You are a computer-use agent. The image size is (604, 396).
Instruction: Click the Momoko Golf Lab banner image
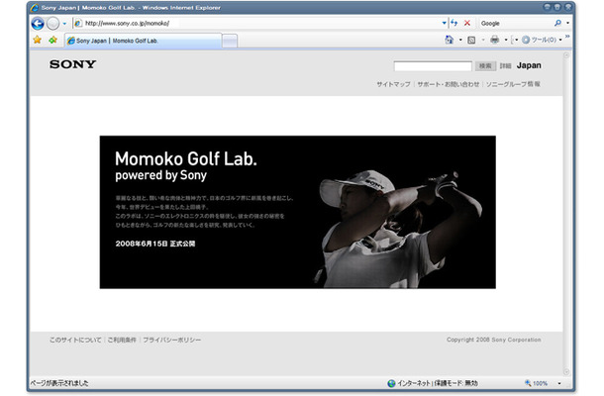tap(298, 212)
